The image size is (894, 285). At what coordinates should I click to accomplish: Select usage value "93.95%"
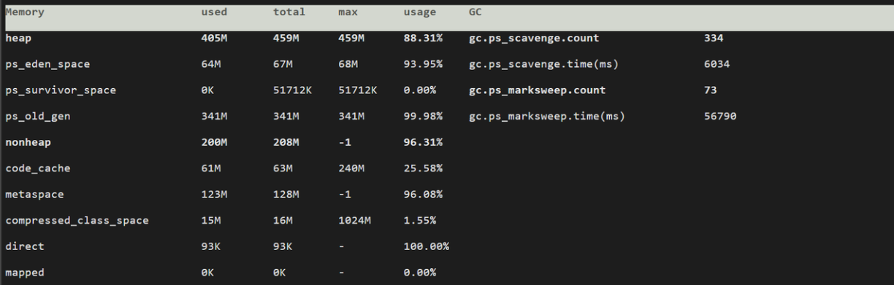tap(423, 65)
